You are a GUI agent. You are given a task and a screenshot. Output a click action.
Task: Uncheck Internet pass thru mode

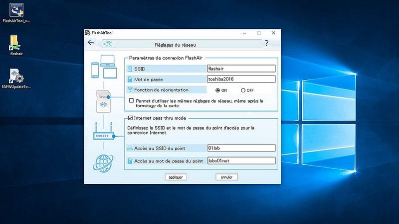pyautogui.click(x=130, y=118)
